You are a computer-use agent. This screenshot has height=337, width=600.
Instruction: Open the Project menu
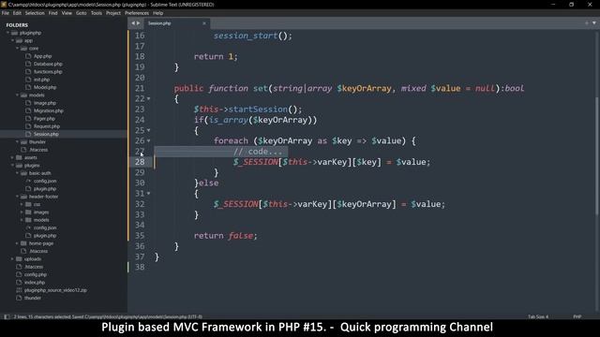pos(113,13)
